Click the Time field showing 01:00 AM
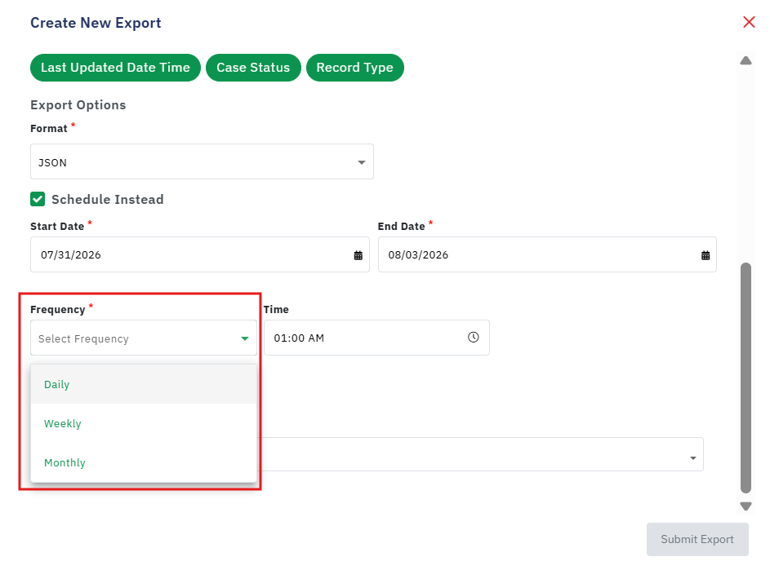 [x=376, y=338]
